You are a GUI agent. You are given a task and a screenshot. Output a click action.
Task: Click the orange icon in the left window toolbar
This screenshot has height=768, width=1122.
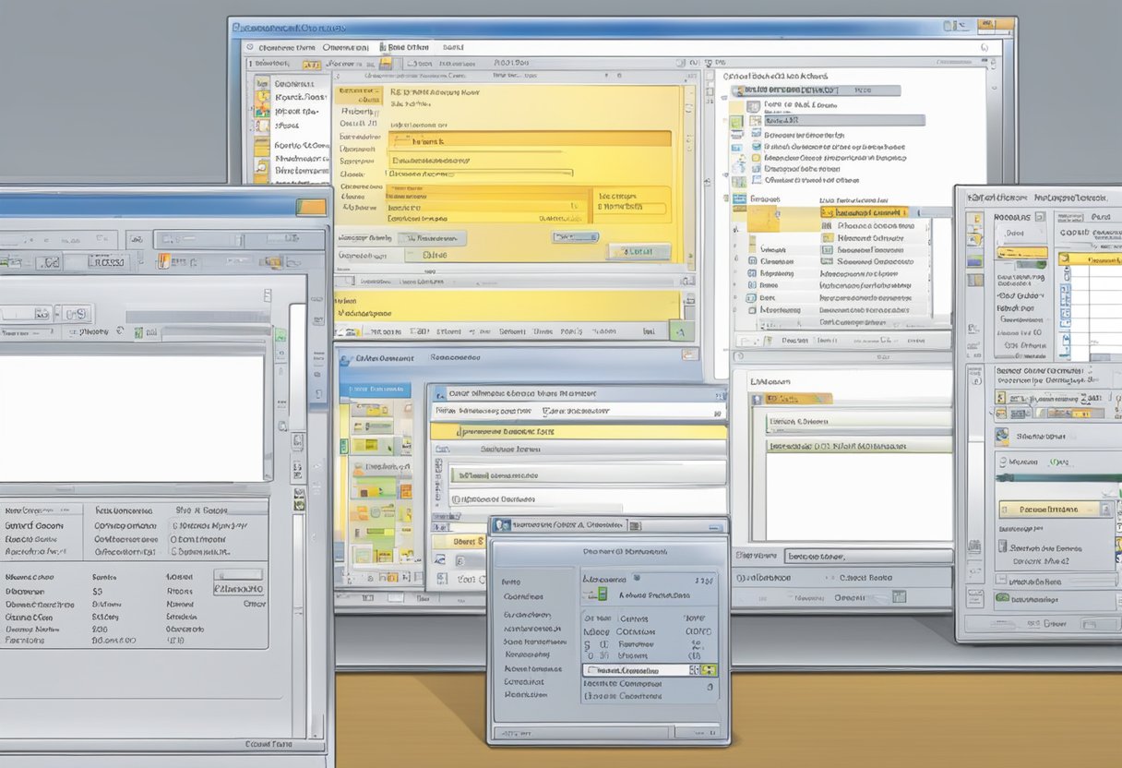point(165,261)
